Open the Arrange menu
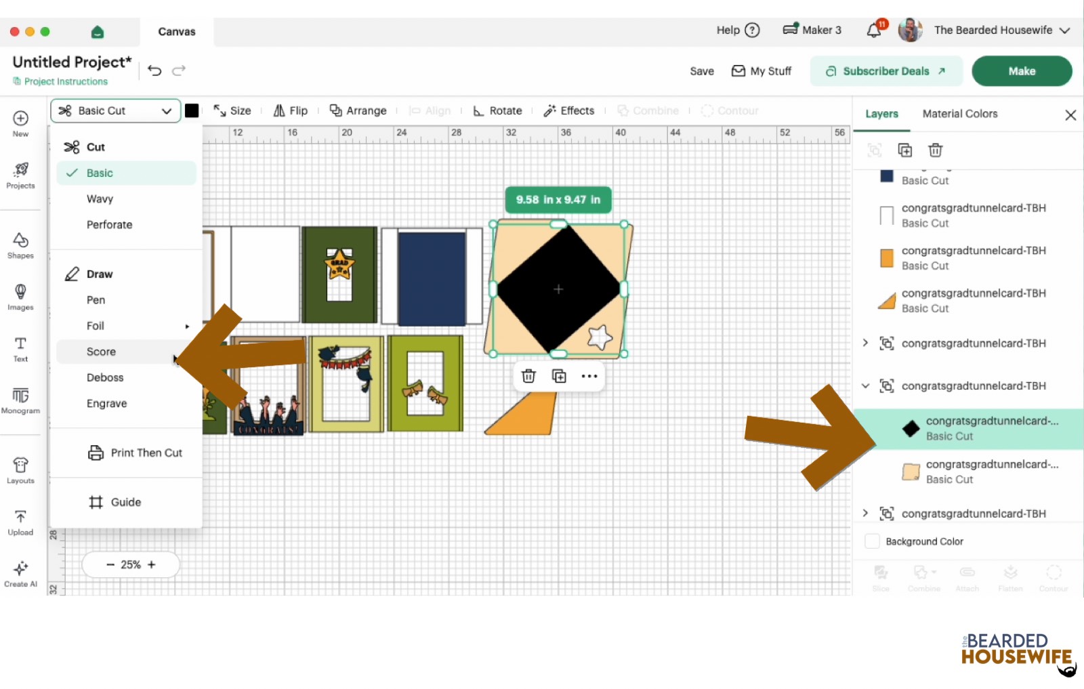Screen dimensions: 1084x689 tap(358, 110)
